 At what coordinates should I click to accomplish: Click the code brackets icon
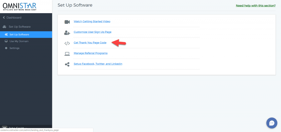point(67,43)
